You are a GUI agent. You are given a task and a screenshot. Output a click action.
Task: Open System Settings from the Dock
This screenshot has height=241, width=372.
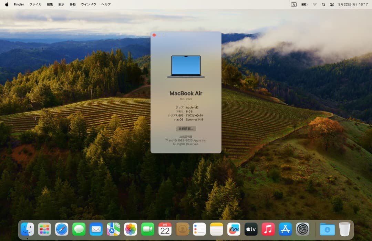point(303,229)
